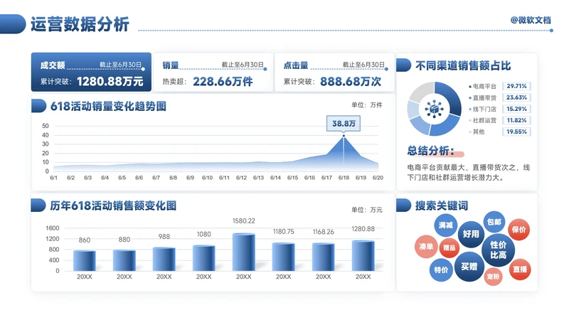Click the 满减 keyword bubble

446,225
